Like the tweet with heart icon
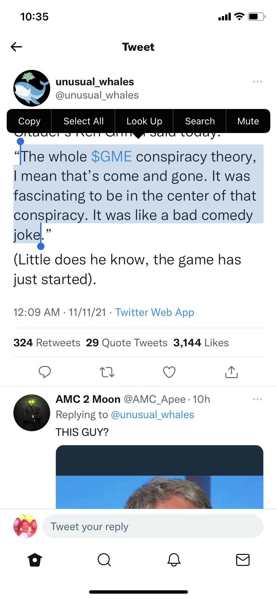277x599 pixels. point(169,372)
